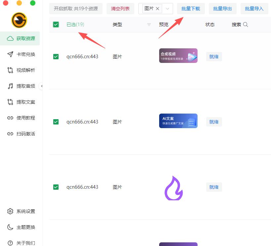The height and width of the screenshot is (246, 271).
Task: Open the purple flame preview thumbnail
Action: [x=174, y=188]
